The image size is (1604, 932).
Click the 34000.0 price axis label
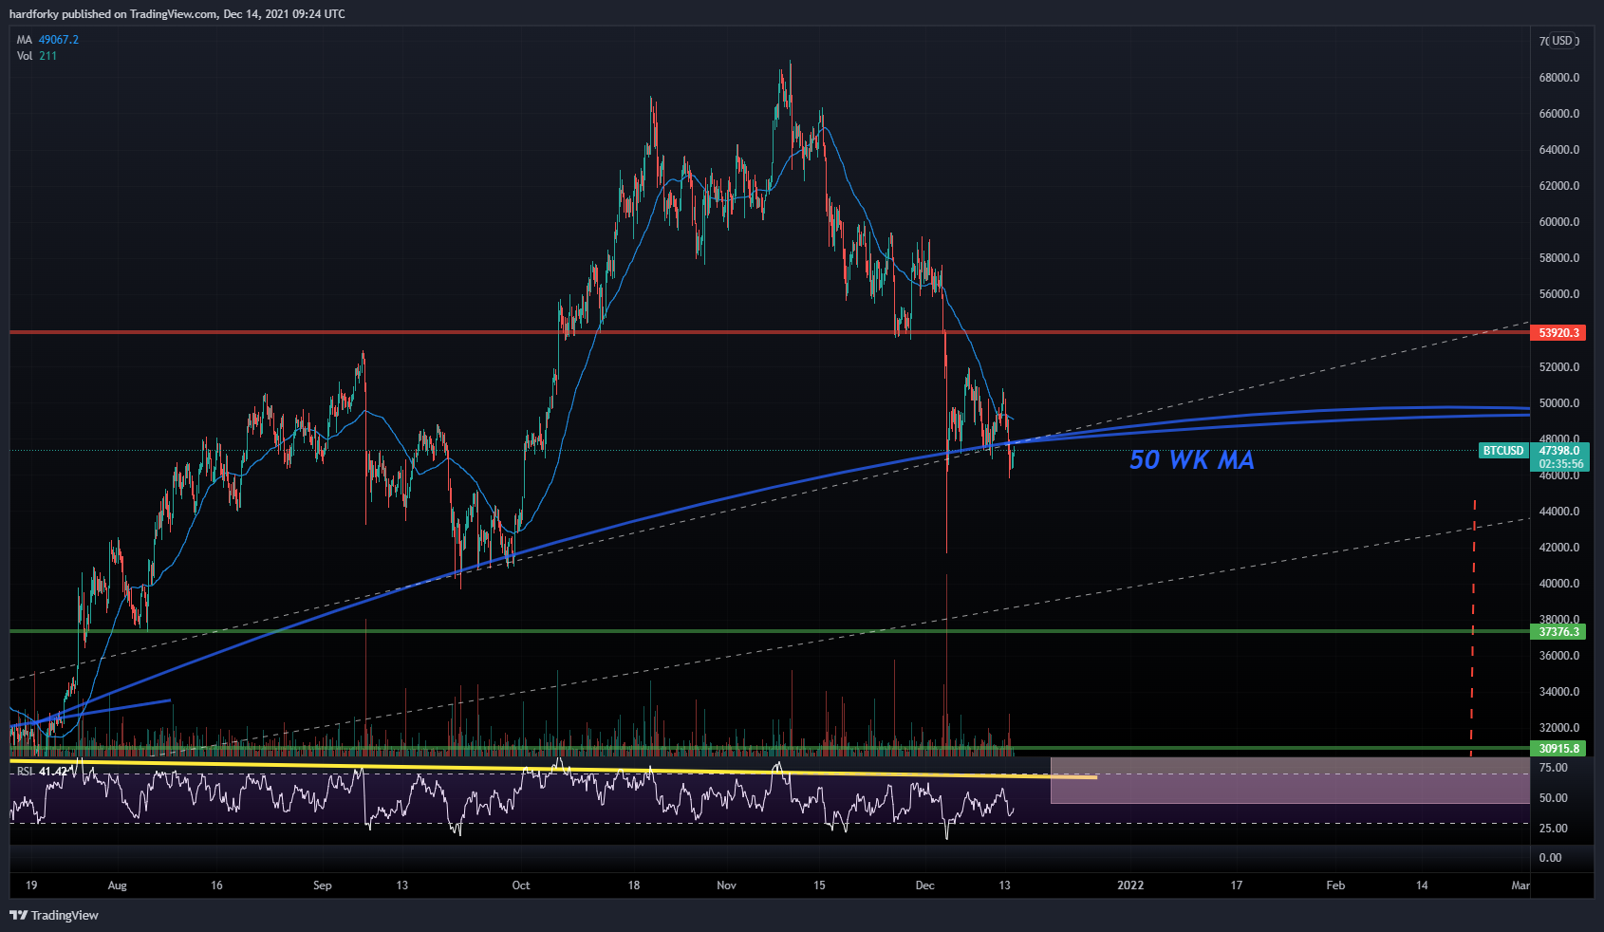(x=1559, y=692)
